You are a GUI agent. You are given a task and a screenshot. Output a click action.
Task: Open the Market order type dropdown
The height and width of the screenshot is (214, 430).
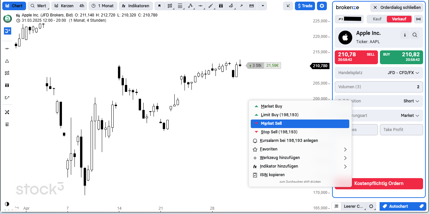click(x=379, y=116)
